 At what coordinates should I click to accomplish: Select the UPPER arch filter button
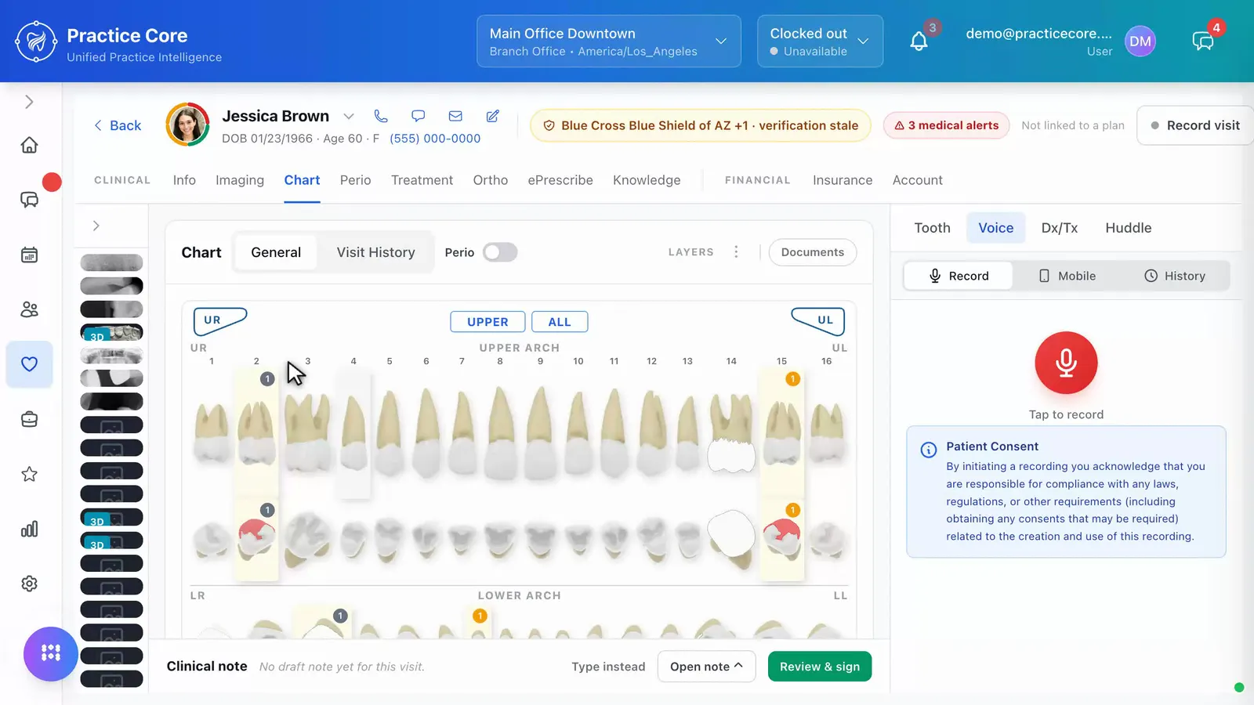click(487, 322)
